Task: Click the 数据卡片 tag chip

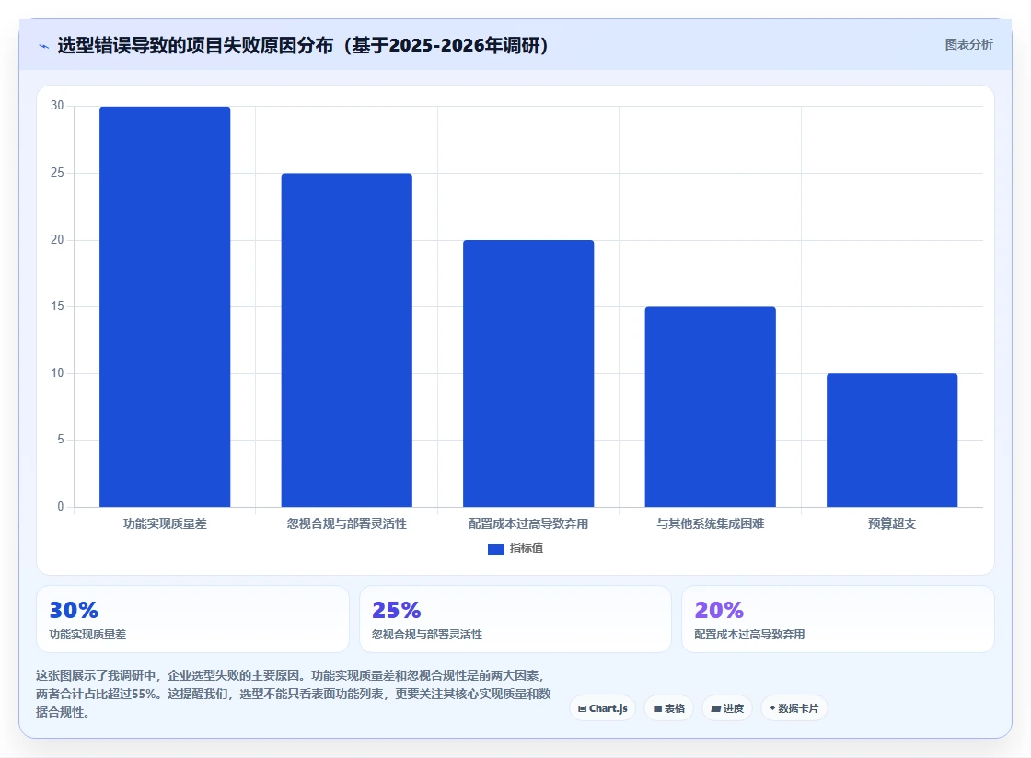Action: 794,708
